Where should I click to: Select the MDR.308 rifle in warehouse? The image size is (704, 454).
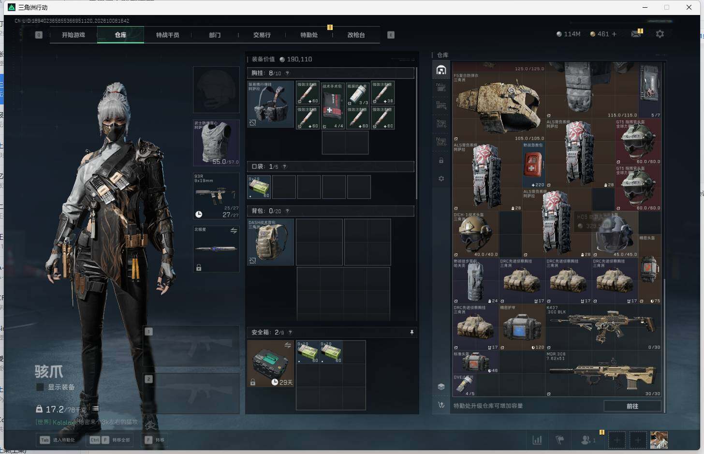point(603,374)
